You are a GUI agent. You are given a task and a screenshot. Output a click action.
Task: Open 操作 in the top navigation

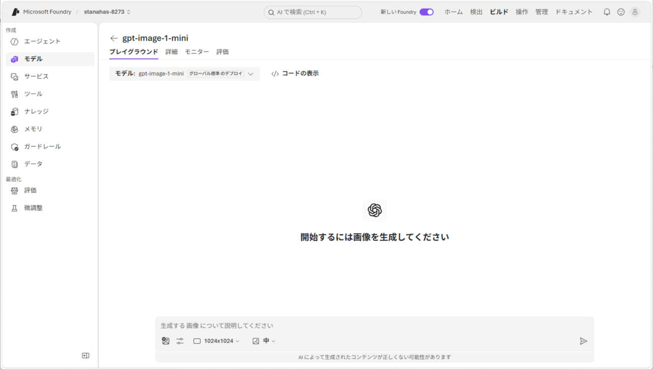522,12
